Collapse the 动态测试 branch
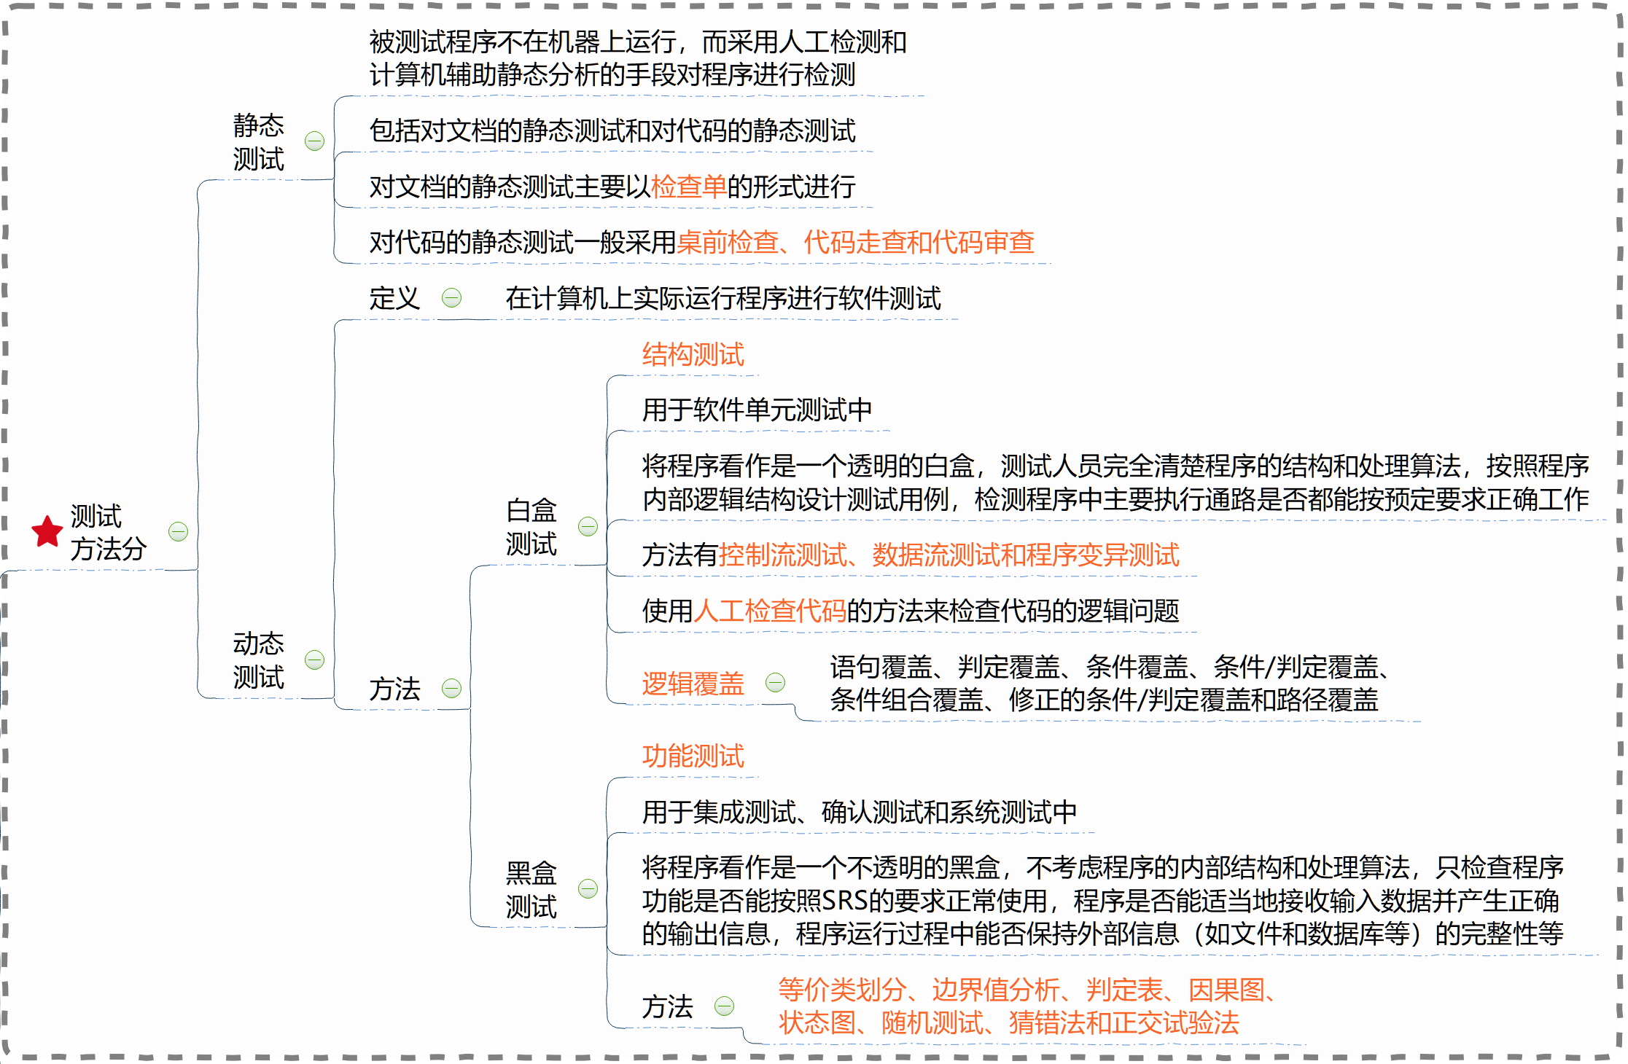1628x1064 pixels. coord(314,660)
